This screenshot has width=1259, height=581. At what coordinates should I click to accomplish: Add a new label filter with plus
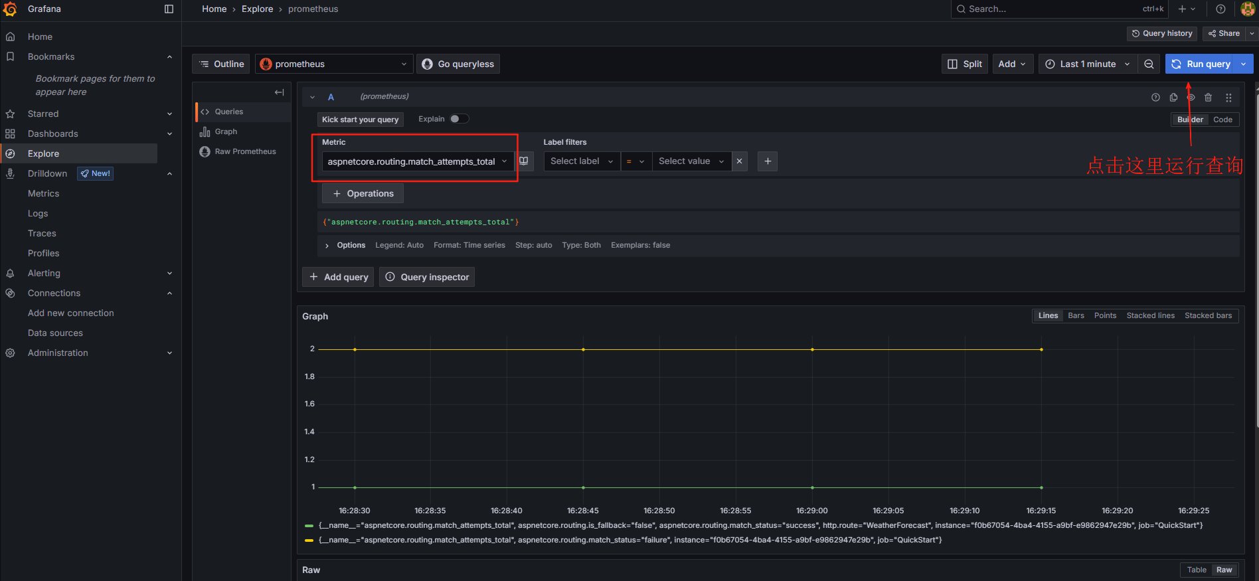(x=768, y=161)
